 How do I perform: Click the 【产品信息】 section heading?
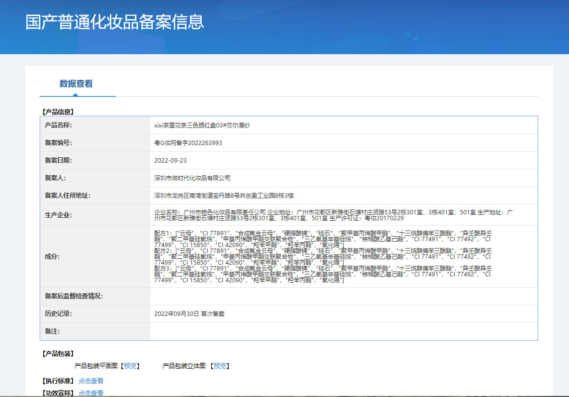click(x=58, y=112)
